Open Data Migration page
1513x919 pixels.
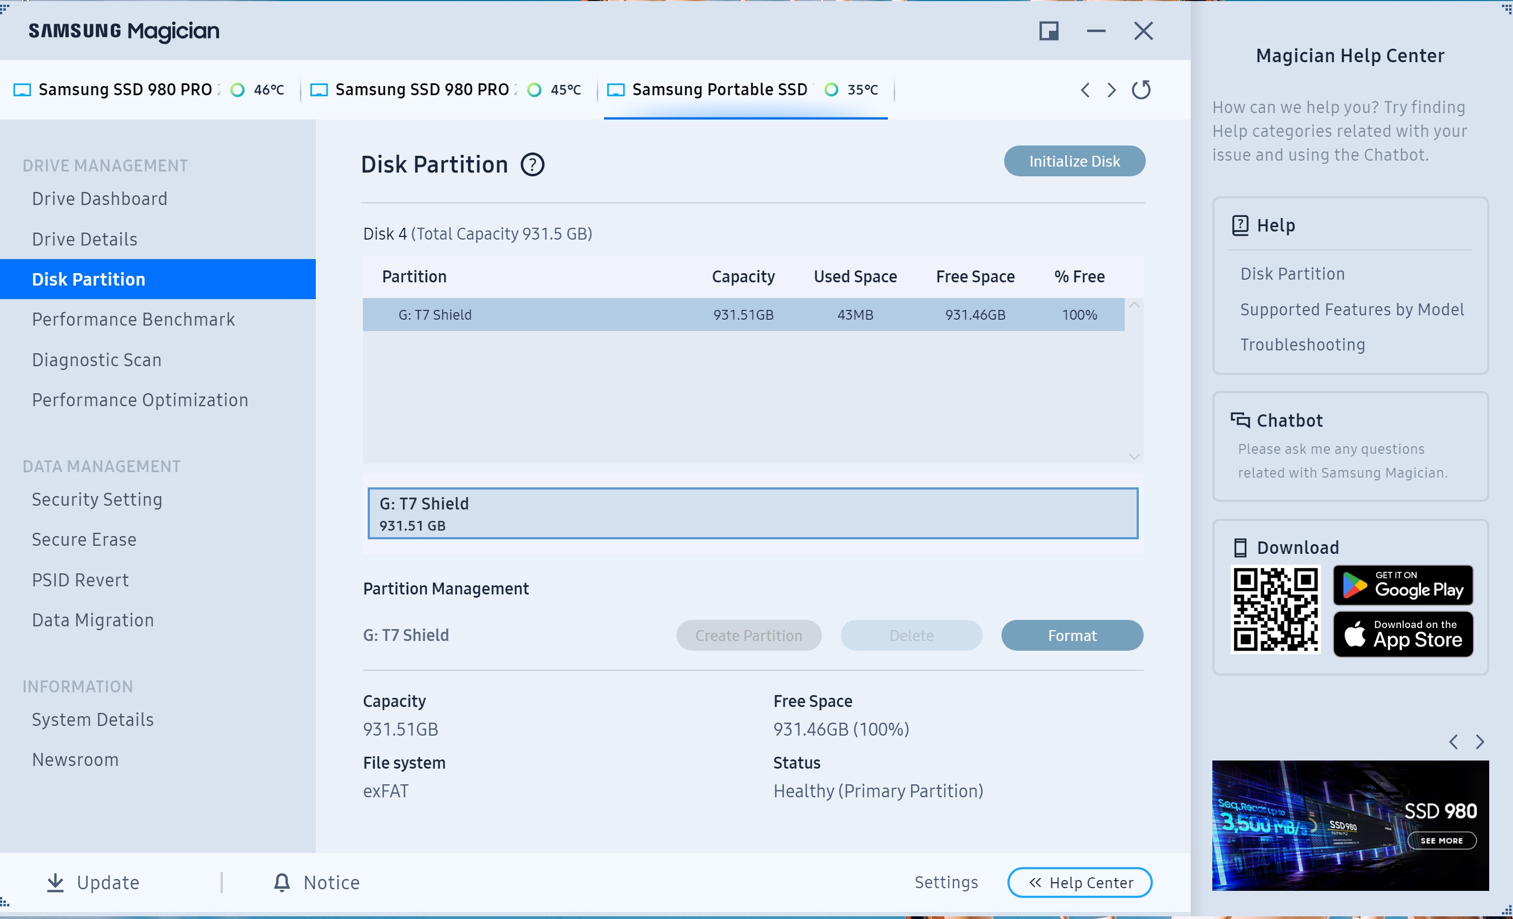tap(92, 620)
